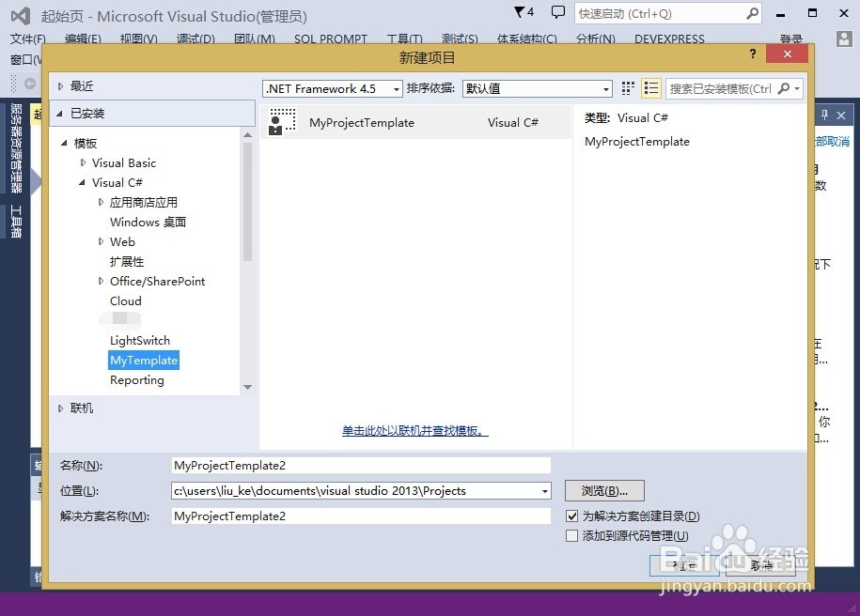Expand the Online (联机) section
Image resolution: width=860 pixels, height=616 pixels.
tap(60, 408)
